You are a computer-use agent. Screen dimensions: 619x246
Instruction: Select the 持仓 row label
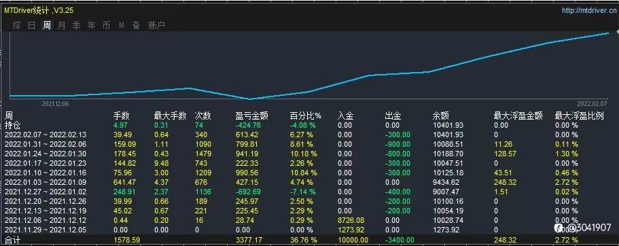pos(12,125)
